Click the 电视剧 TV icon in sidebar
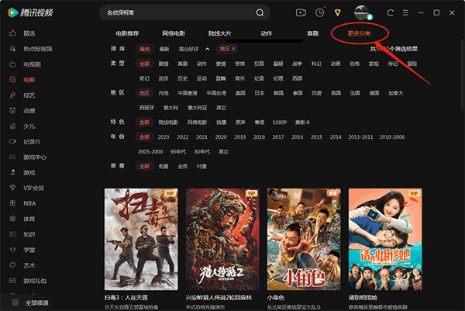 (x=12, y=64)
